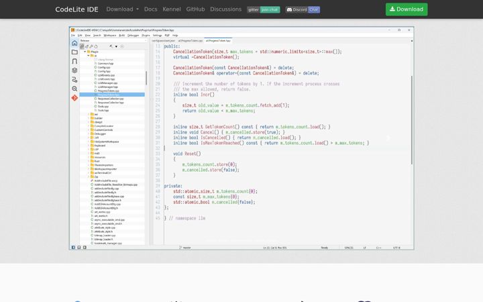
Task: Select ProgressToken.hpp highlighted tree row
Action: (112, 95)
